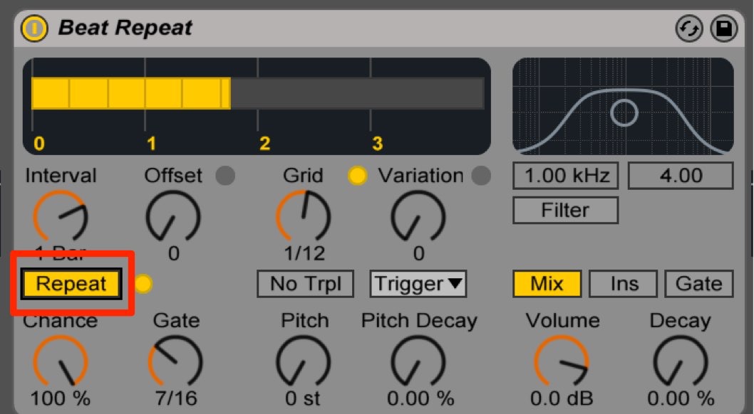This screenshot has width=754, height=414.
Task: Open the Trigger variation mode dropdown
Action: click(x=418, y=284)
